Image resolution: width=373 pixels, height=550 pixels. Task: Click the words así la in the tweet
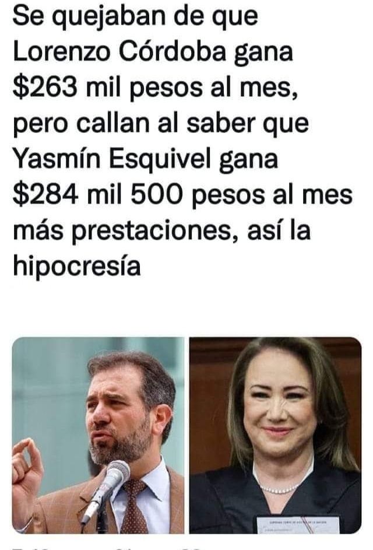point(279,231)
